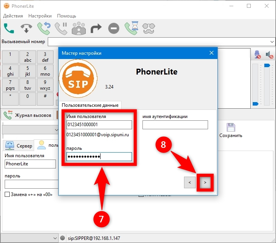Click the version number 3.24
The height and width of the screenshot is (243, 276).
click(x=109, y=87)
